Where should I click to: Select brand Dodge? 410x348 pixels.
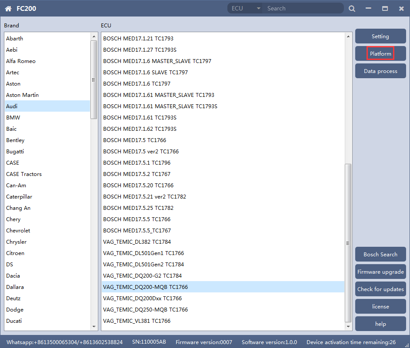[47, 310]
